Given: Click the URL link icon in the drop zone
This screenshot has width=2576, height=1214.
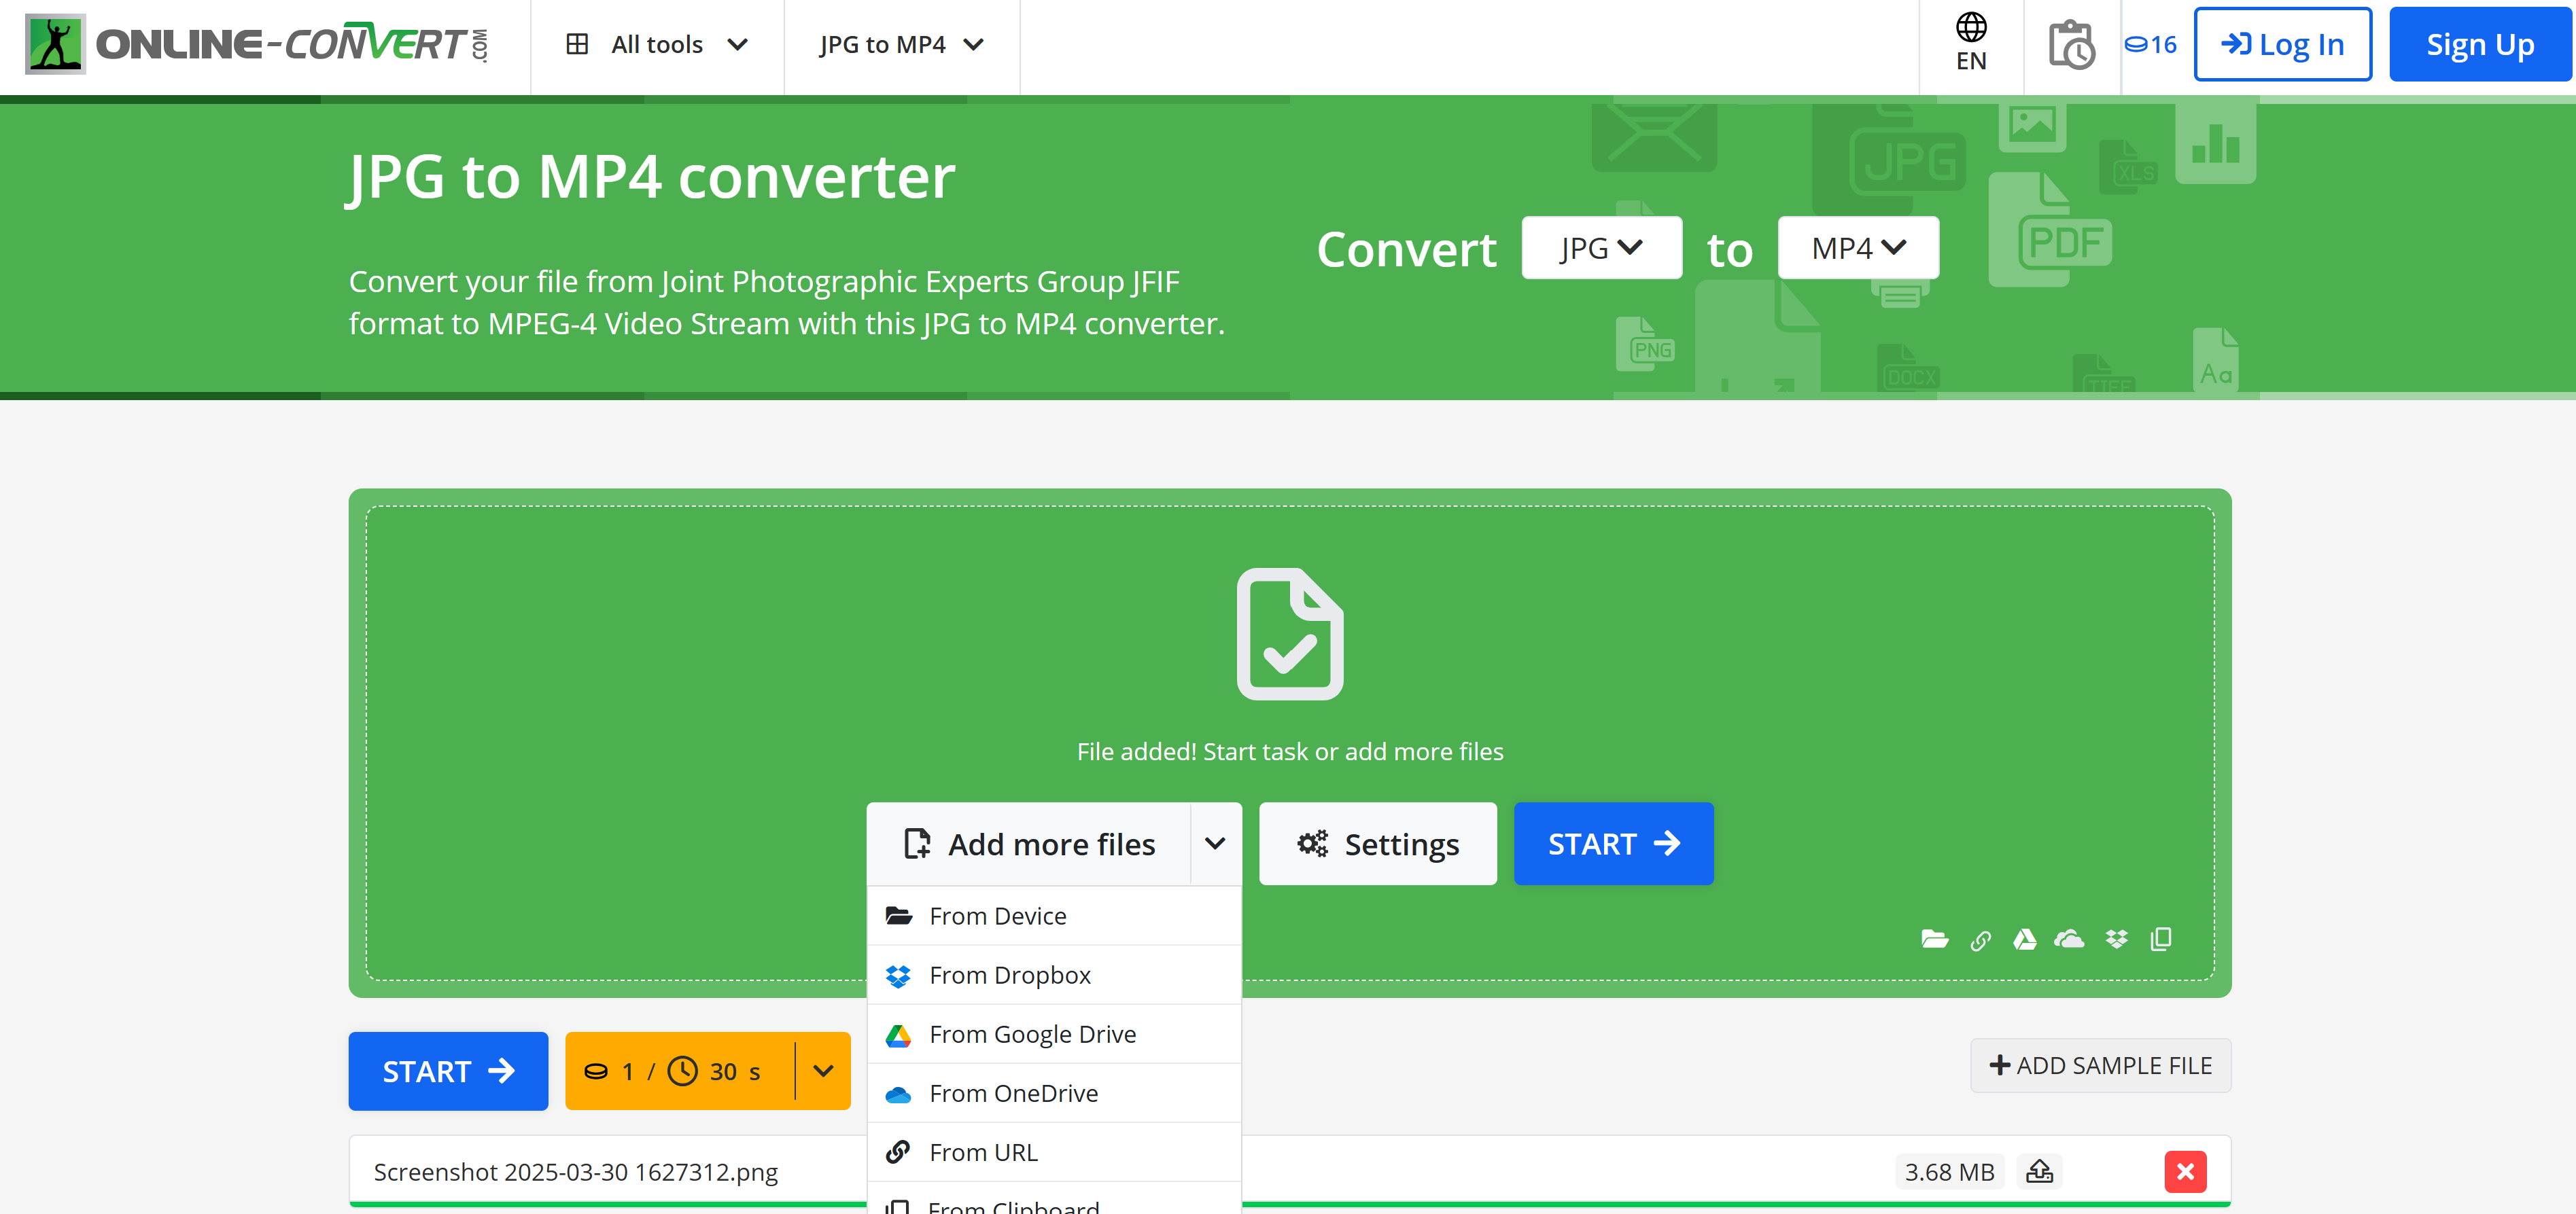Looking at the screenshot, I should click(1980, 940).
